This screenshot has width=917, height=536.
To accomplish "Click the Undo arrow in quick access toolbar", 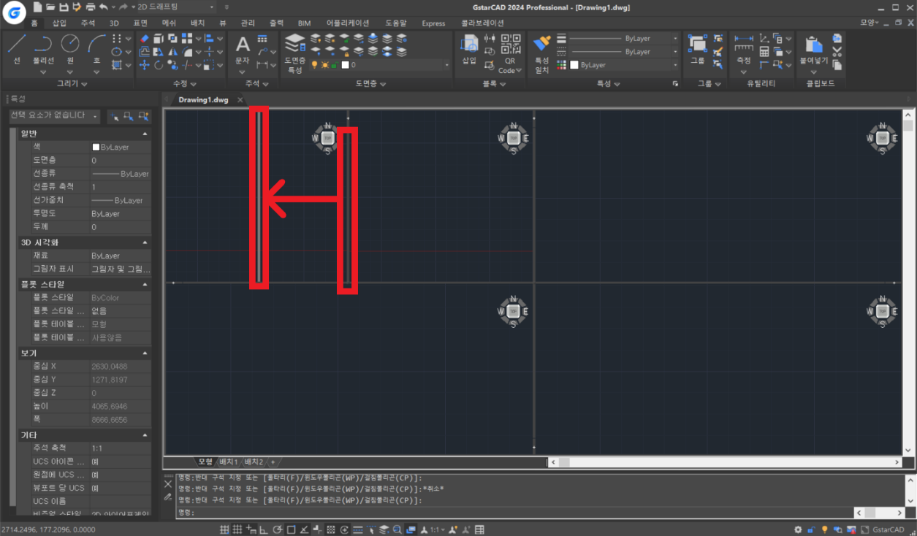I will (103, 7).
